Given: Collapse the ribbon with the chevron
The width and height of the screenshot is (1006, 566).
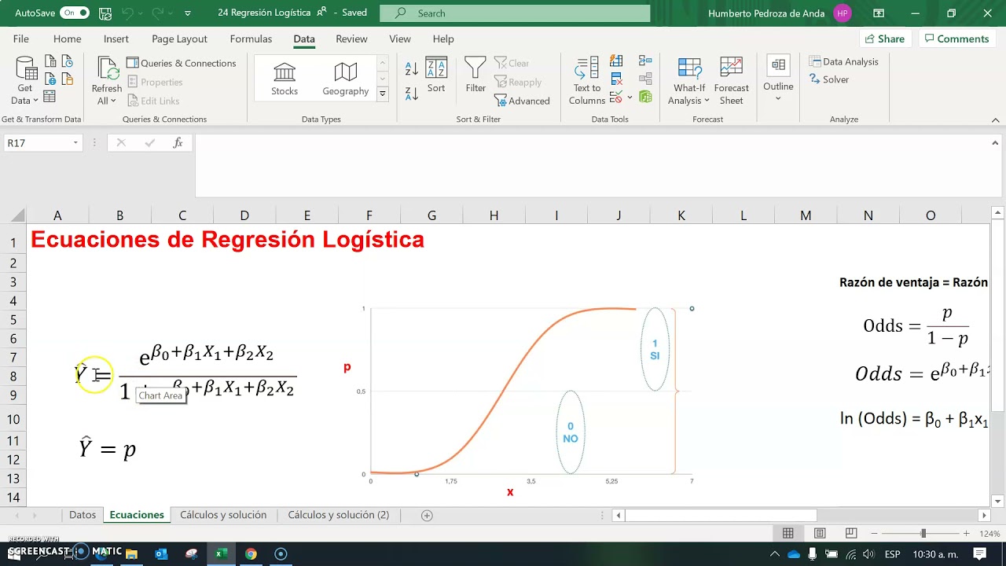Looking at the screenshot, I should tap(996, 119).
